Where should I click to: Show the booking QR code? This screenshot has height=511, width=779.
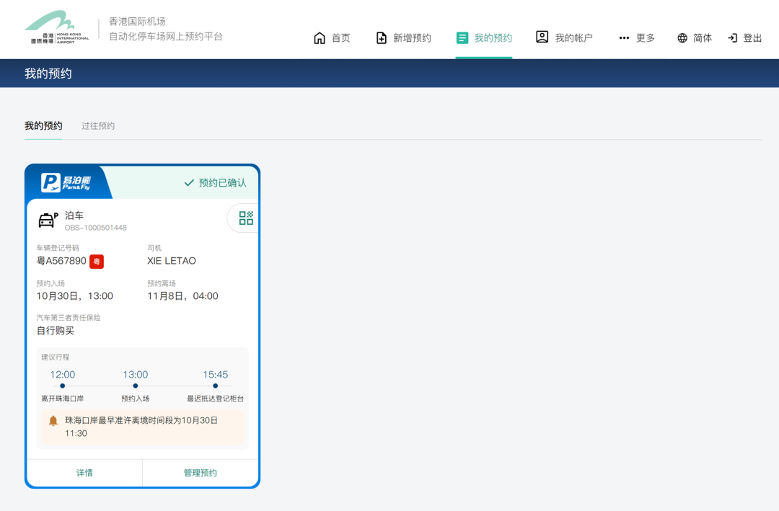[245, 218]
